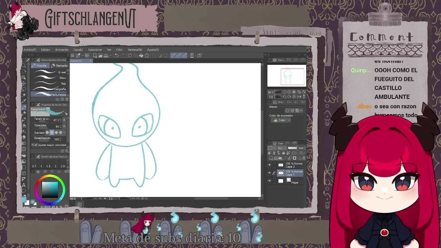Click Navigator zoom out minus icon
441x248 pixels.
(x=285, y=92)
